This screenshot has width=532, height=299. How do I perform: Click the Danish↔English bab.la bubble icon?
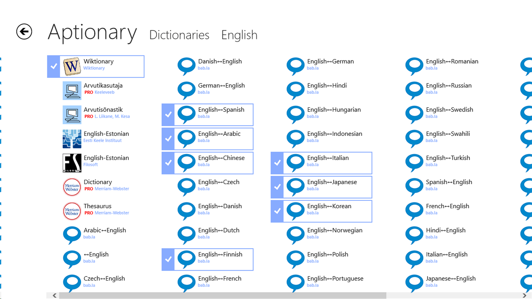click(x=187, y=66)
